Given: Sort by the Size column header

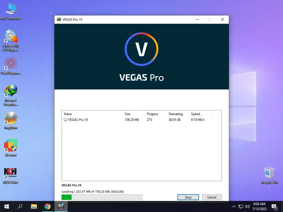Looking at the screenshot, I should [134, 114].
